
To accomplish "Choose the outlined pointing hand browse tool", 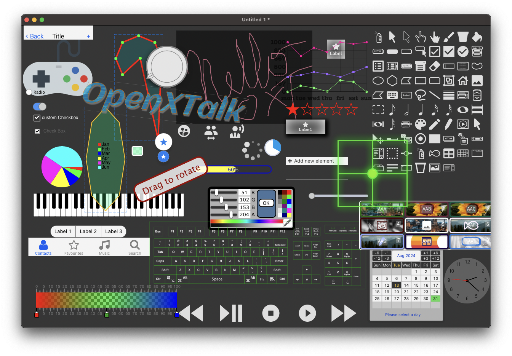I will 420,37.
